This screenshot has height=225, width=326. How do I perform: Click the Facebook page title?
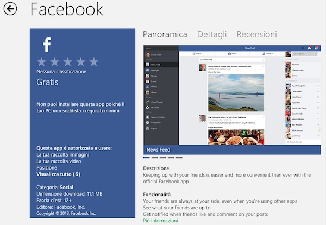(x=67, y=9)
